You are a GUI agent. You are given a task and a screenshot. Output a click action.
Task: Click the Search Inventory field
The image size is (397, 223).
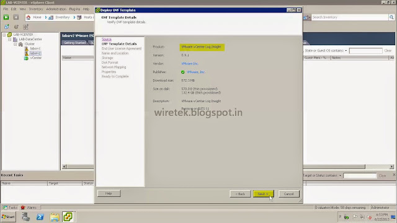350,17
